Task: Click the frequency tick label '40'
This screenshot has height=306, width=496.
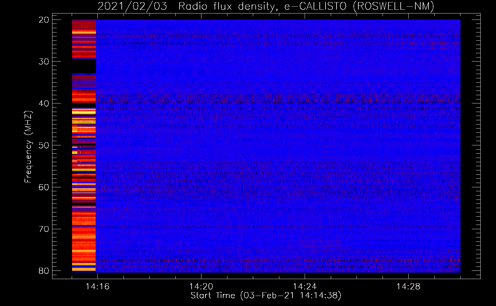Action: (x=44, y=103)
